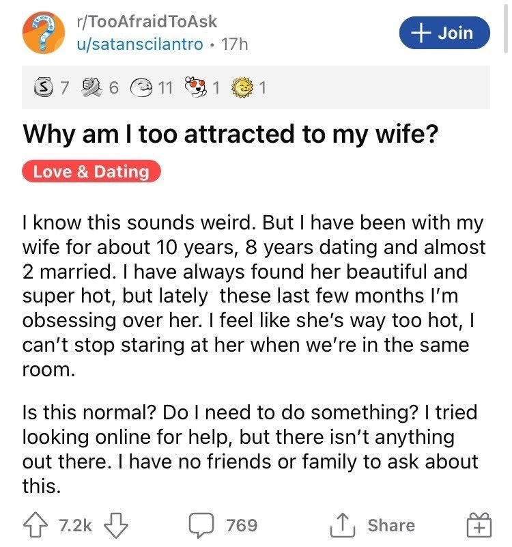512x547 pixels.
Task: Tap the heart-eyes Snoo award icon
Action: [x=196, y=87]
